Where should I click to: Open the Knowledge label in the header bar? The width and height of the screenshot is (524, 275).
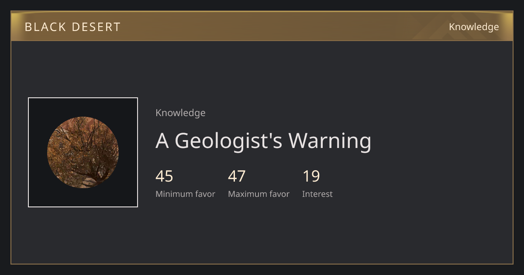tap(474, 27)
